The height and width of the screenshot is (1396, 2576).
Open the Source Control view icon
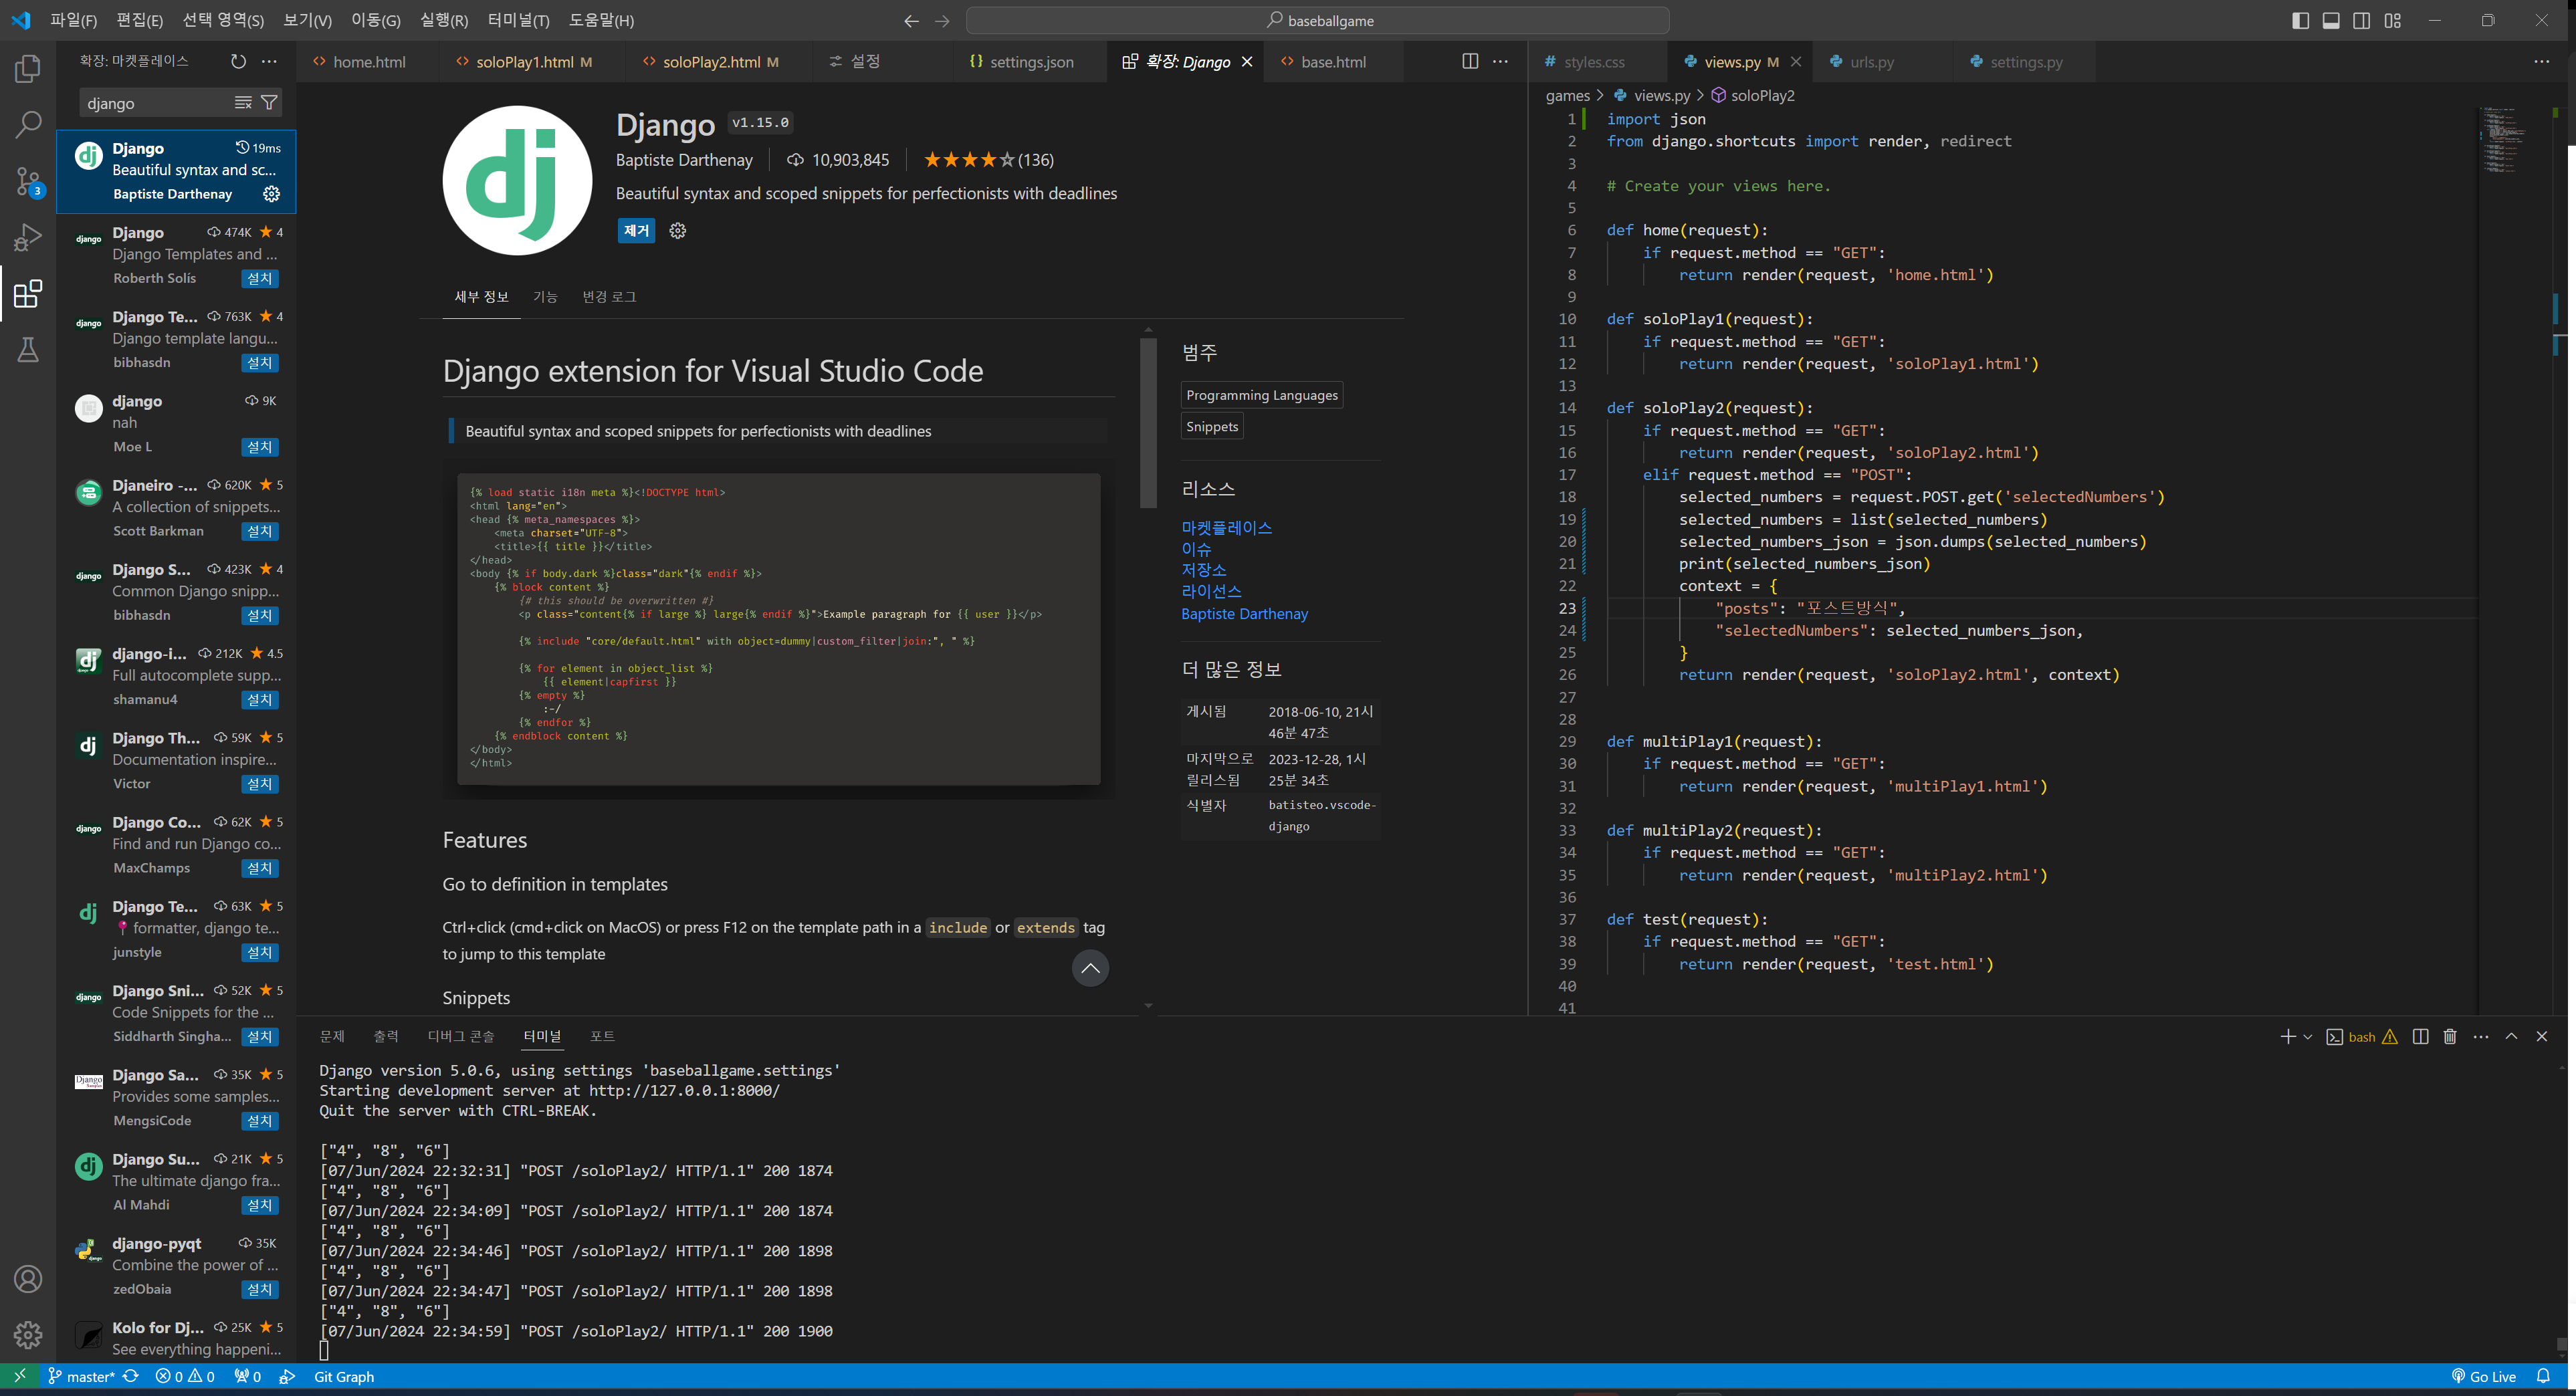click(x=28, y=182)
